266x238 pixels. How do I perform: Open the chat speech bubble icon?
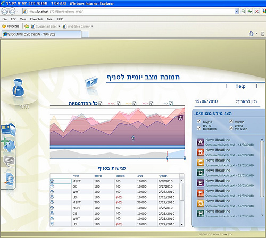(x=9, y=161)
